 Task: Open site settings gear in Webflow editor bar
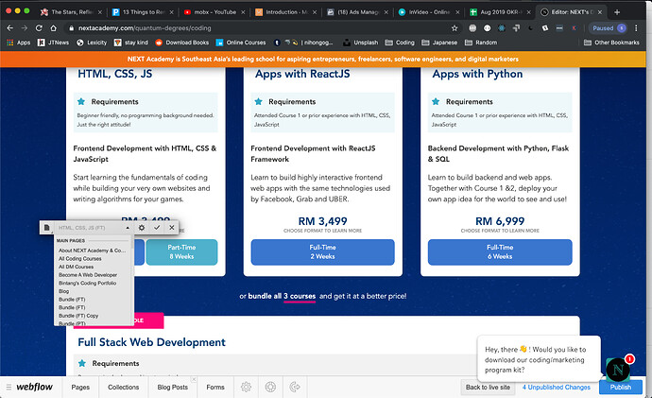tap(247, 388)
